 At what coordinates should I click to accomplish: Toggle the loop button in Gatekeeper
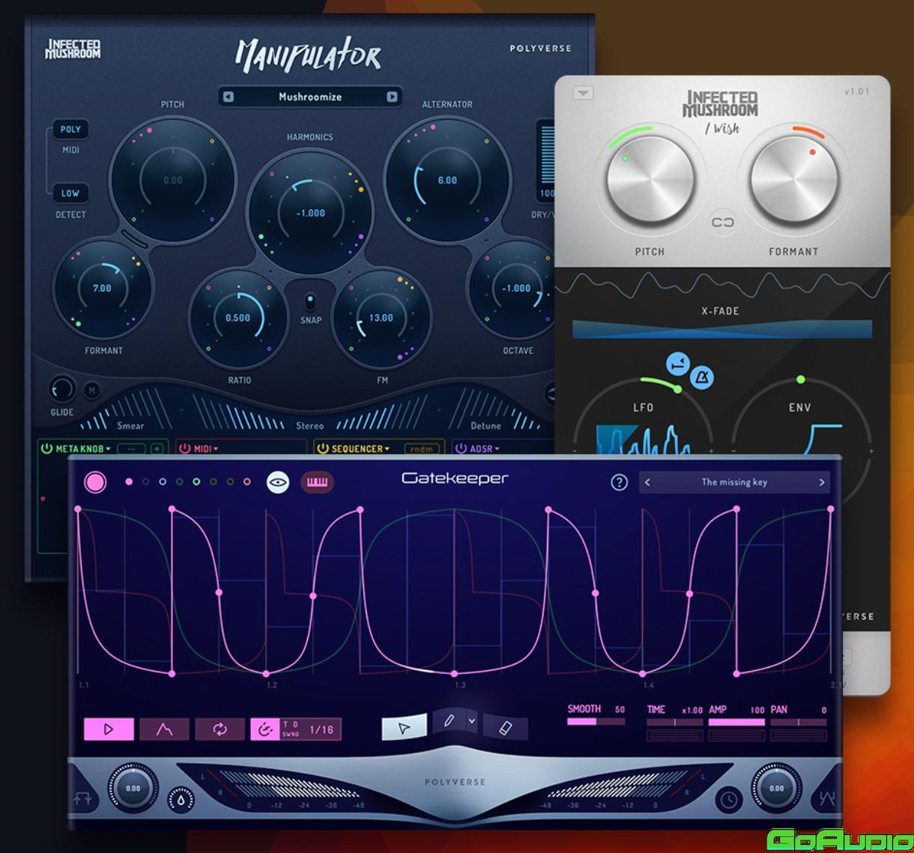click(220, 729)
